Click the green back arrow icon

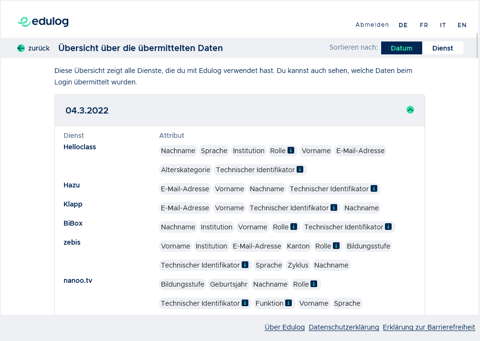pos(21,48)
